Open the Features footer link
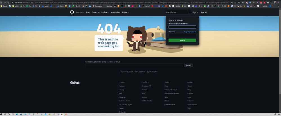 (122, 86)
